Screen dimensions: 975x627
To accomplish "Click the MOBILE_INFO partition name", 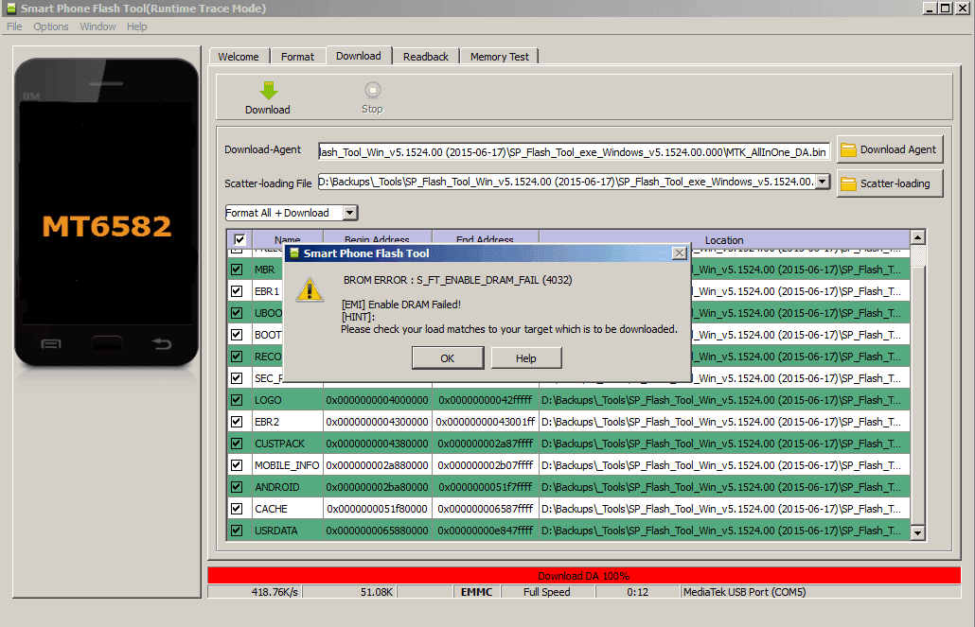I will (287, 465).
